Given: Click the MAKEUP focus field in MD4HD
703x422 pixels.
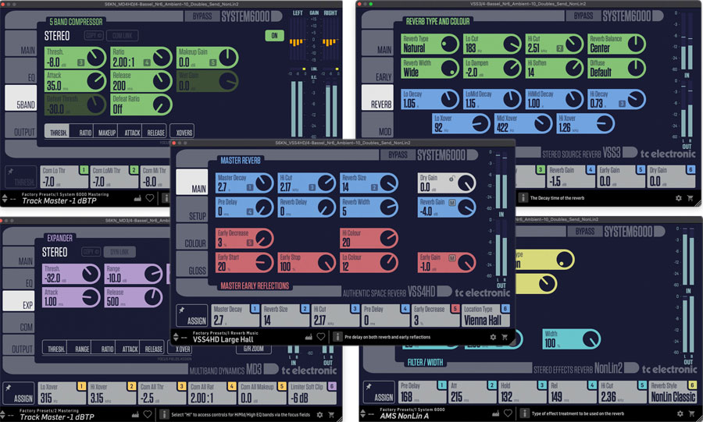Looking at the screenshot, I should click(107, 132).
